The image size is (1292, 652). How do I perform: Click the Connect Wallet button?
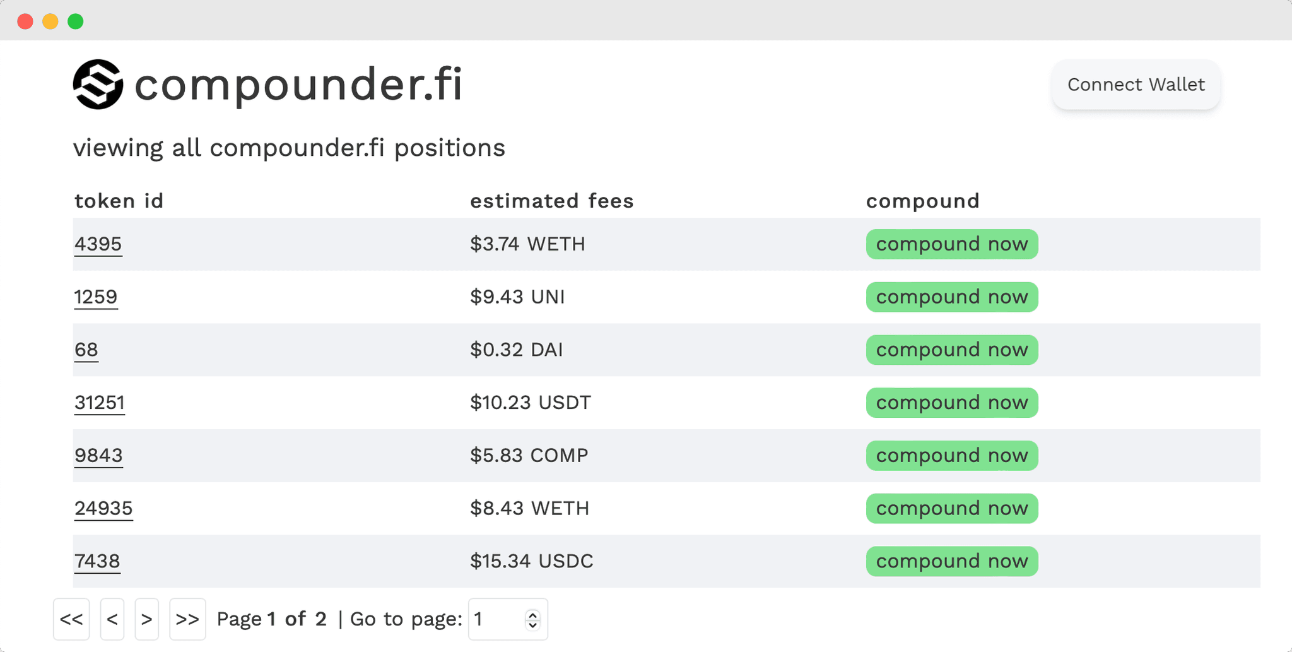pos(1136,85)
